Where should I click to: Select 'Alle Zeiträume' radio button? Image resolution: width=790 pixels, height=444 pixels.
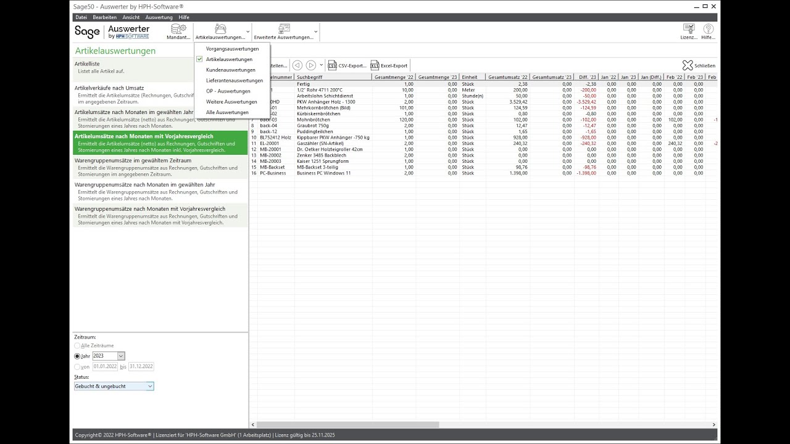77,346
